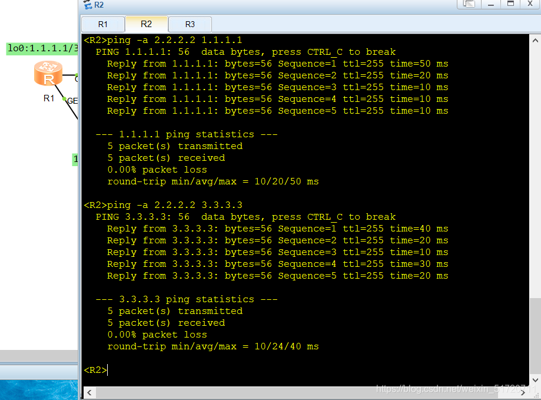Click the lo0:1.1.1.1 label in topology
541x400 pixels.
(x=42, y=48)
